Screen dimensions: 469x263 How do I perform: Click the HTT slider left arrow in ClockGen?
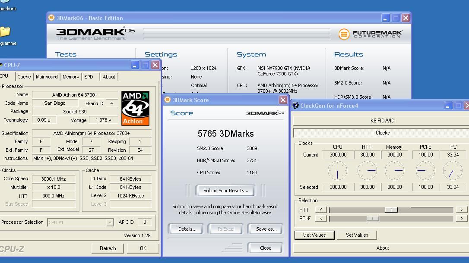click(x=321, y=210)
